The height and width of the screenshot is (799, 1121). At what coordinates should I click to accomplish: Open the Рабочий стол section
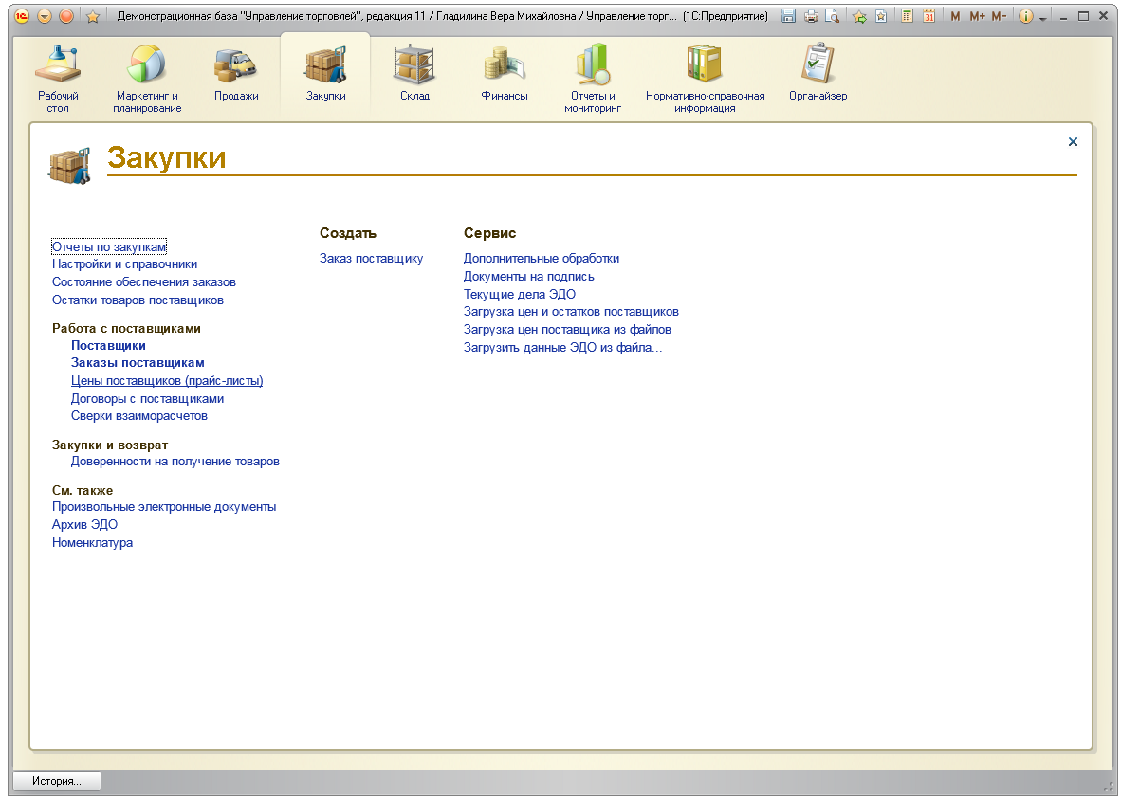click(58, 77)
